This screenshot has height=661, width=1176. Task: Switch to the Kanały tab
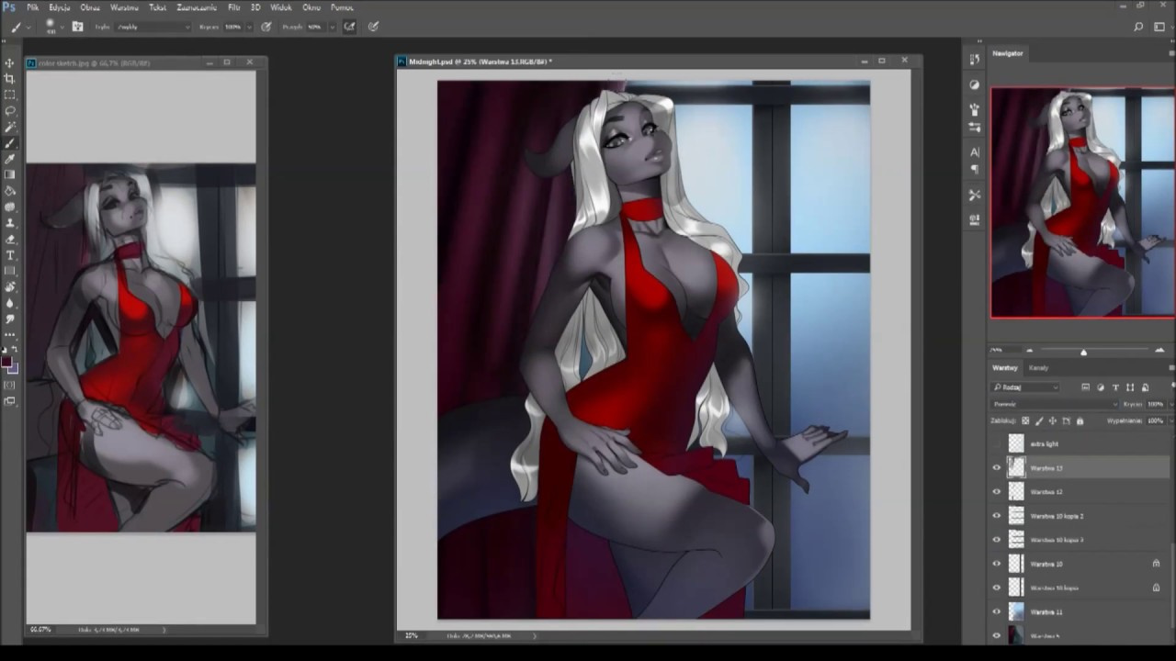[1038, 368]
